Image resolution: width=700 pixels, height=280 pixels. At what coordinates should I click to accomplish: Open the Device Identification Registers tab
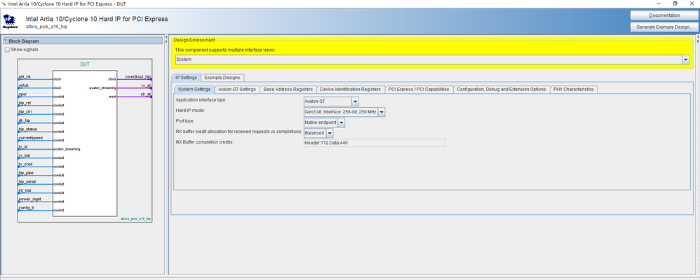(x=351, y=89)
